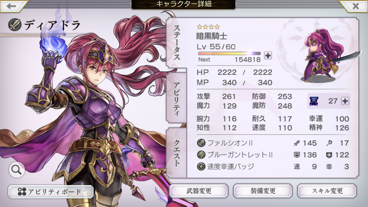Tap the ブルーガントレットII armor icon
This screenshot has width=368, height=207.
coord(201,155)
